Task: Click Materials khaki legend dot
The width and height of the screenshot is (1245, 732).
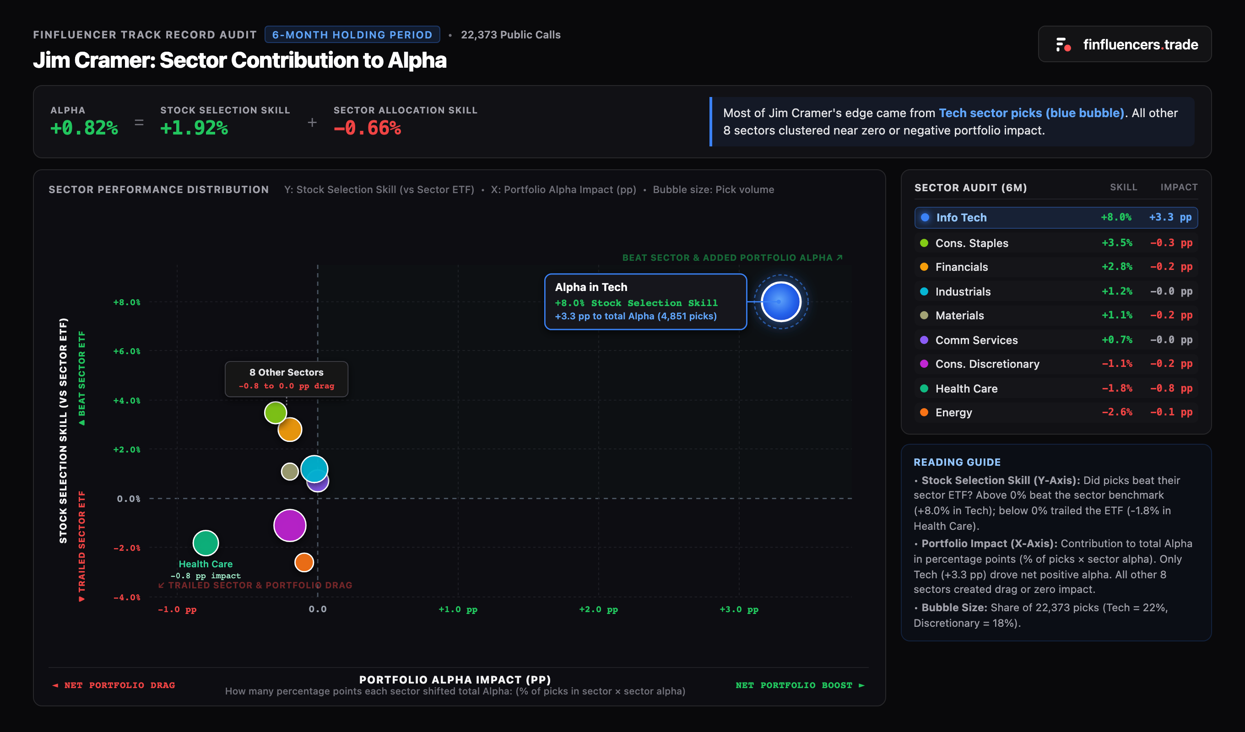Action: click(924, 315)
